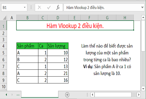This screenshot has width=146, height=99.
Task: Click the sheet tab bar splitter dots
Action: 87,95
